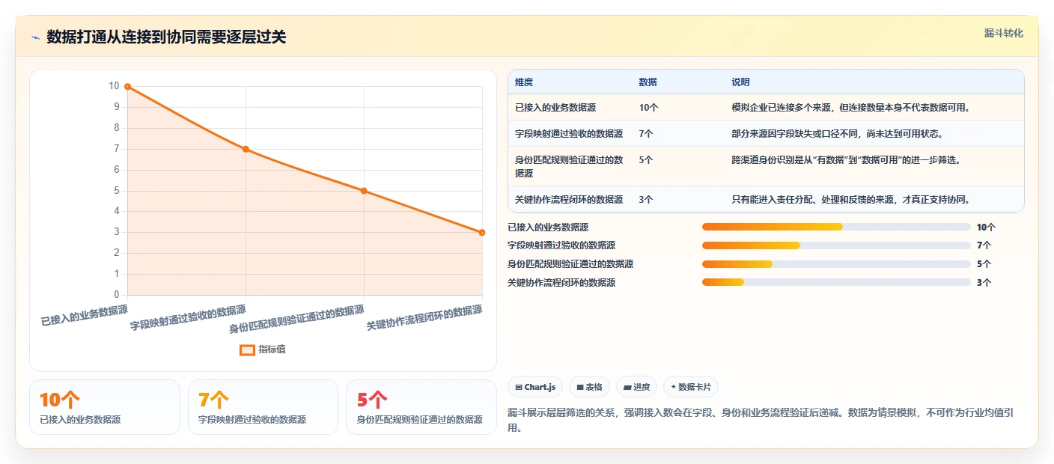The height and width of the screenshot is (464, 1054).
Task: Select the Chart.js chip
Action: [x=535, y=387]
